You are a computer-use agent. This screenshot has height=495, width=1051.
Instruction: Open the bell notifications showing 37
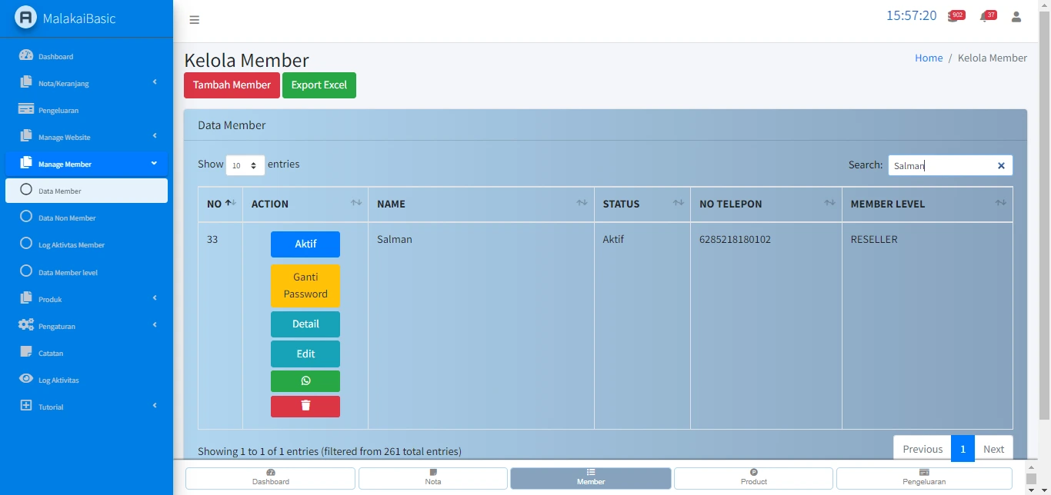pos(985,17)
